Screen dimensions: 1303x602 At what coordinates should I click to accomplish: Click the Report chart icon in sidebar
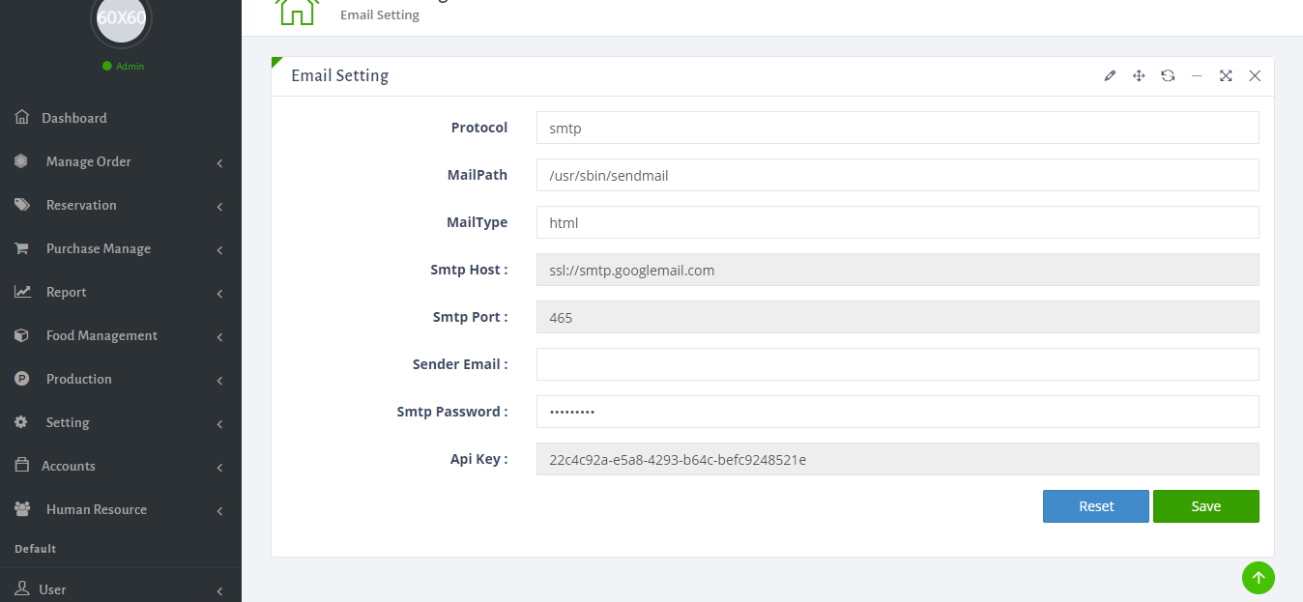[x=21, y=292]
